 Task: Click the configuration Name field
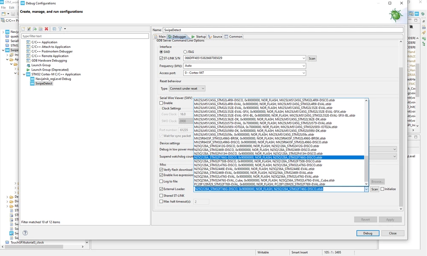283,30
